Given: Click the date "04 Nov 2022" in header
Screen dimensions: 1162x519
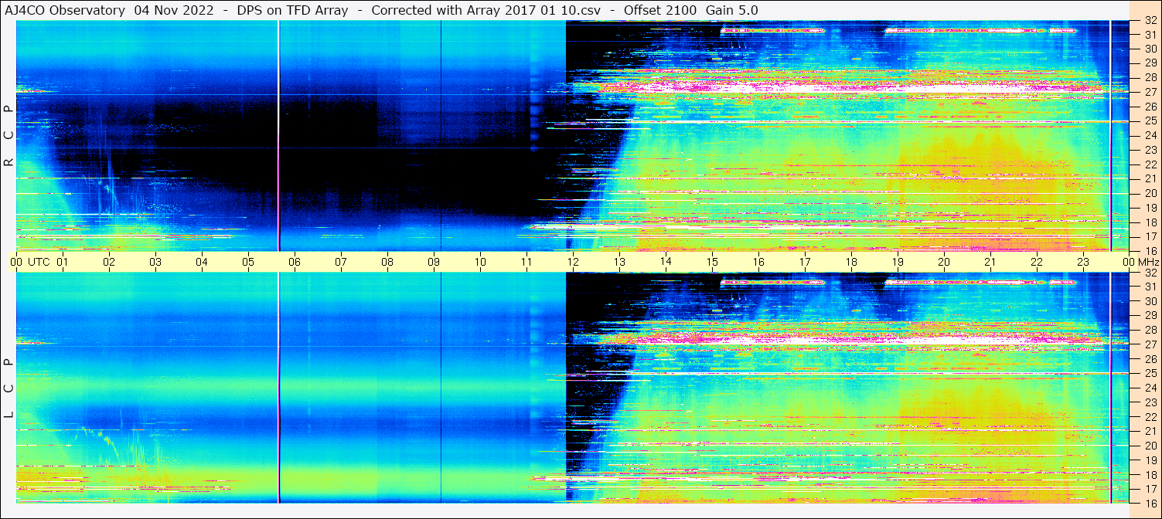Looking at the screenshot, I should coord(175,10).
